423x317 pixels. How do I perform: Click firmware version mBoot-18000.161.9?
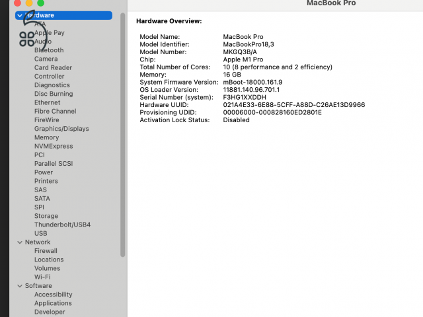252,82
